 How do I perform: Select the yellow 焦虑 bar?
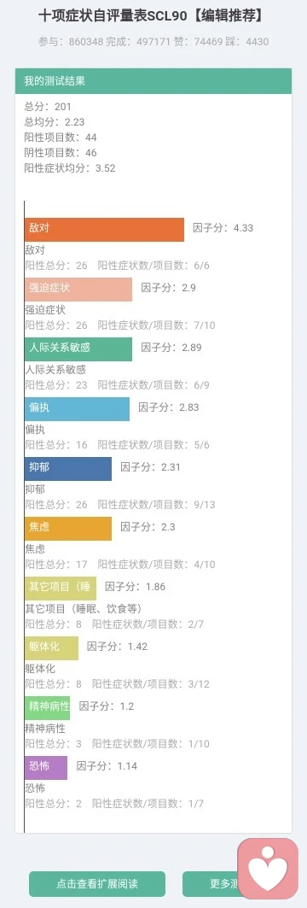[68, 528]
